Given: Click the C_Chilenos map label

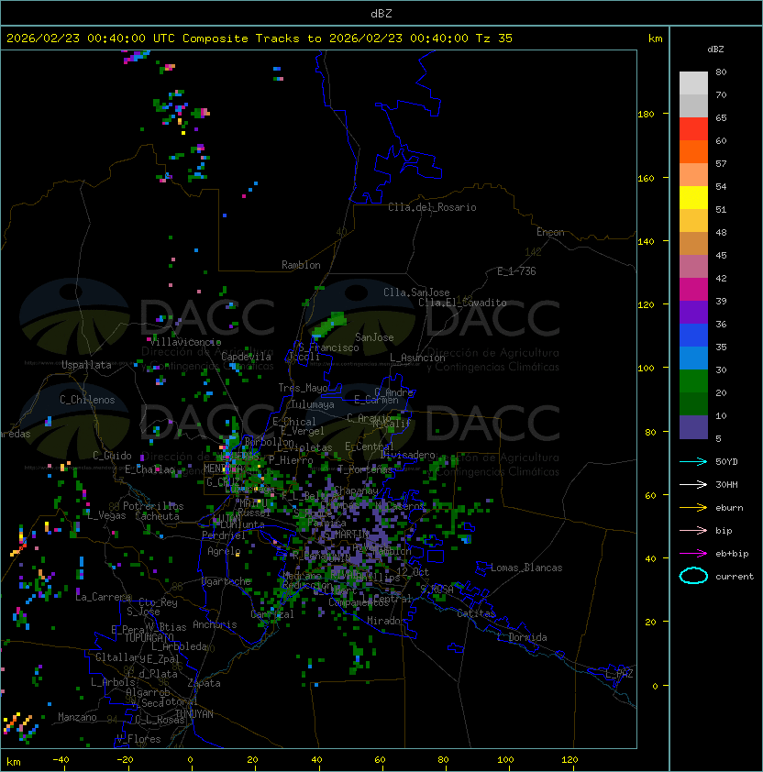Looking at the screenshot, I should click(87, 400).
